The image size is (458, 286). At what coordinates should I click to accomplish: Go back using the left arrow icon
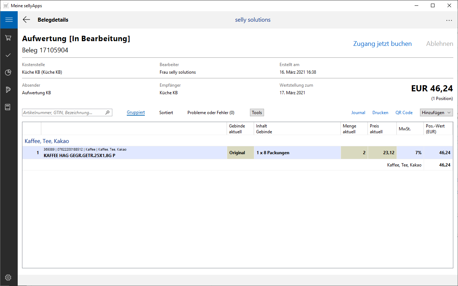click(26, 20)
